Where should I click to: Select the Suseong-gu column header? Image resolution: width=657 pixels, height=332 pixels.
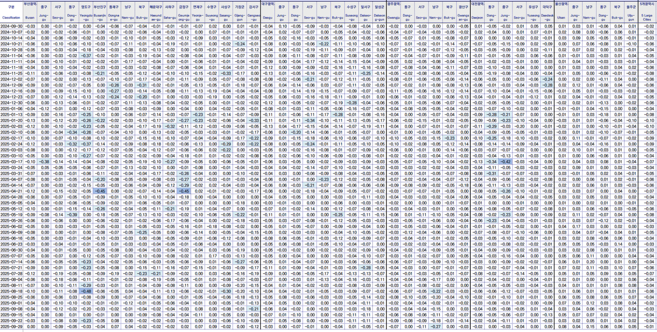click(351, 18)
